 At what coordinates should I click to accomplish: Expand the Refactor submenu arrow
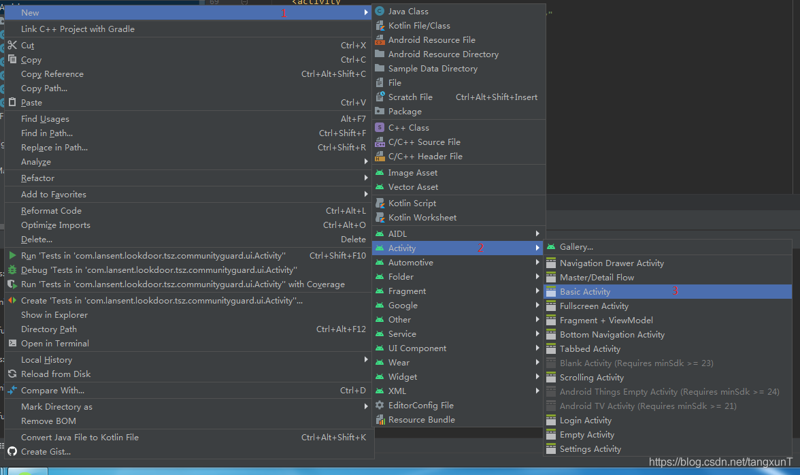(x=366, y=178)
